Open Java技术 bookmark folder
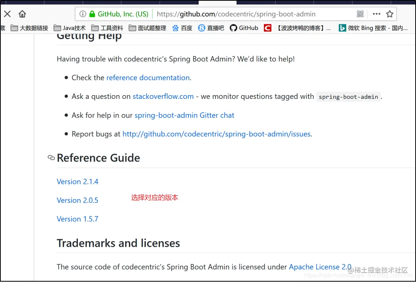 pos(70,28)
